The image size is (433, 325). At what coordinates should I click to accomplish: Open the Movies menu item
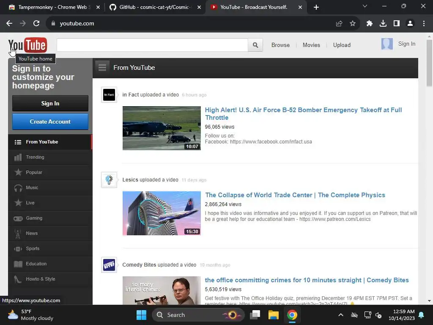point(311,45)
